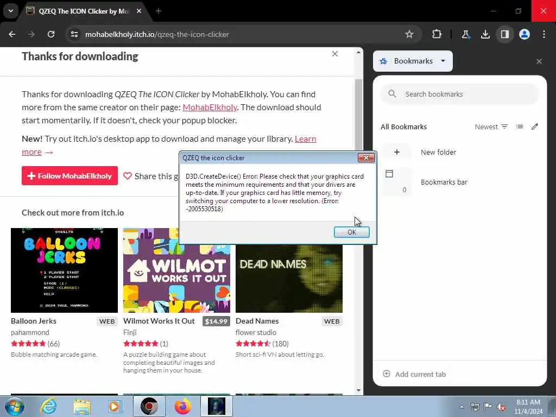
Task: Open the Chrome extensions puzzle icon
Action: (437, 34)
